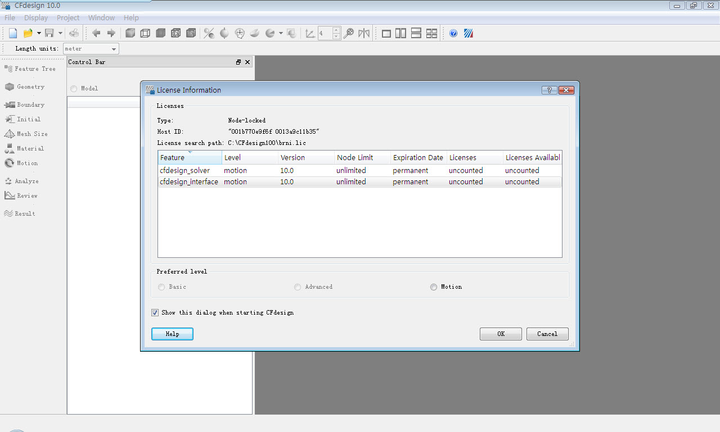Screen dimensions: 720x432
Task: Open the Analyze task
Action: [21, 181]
